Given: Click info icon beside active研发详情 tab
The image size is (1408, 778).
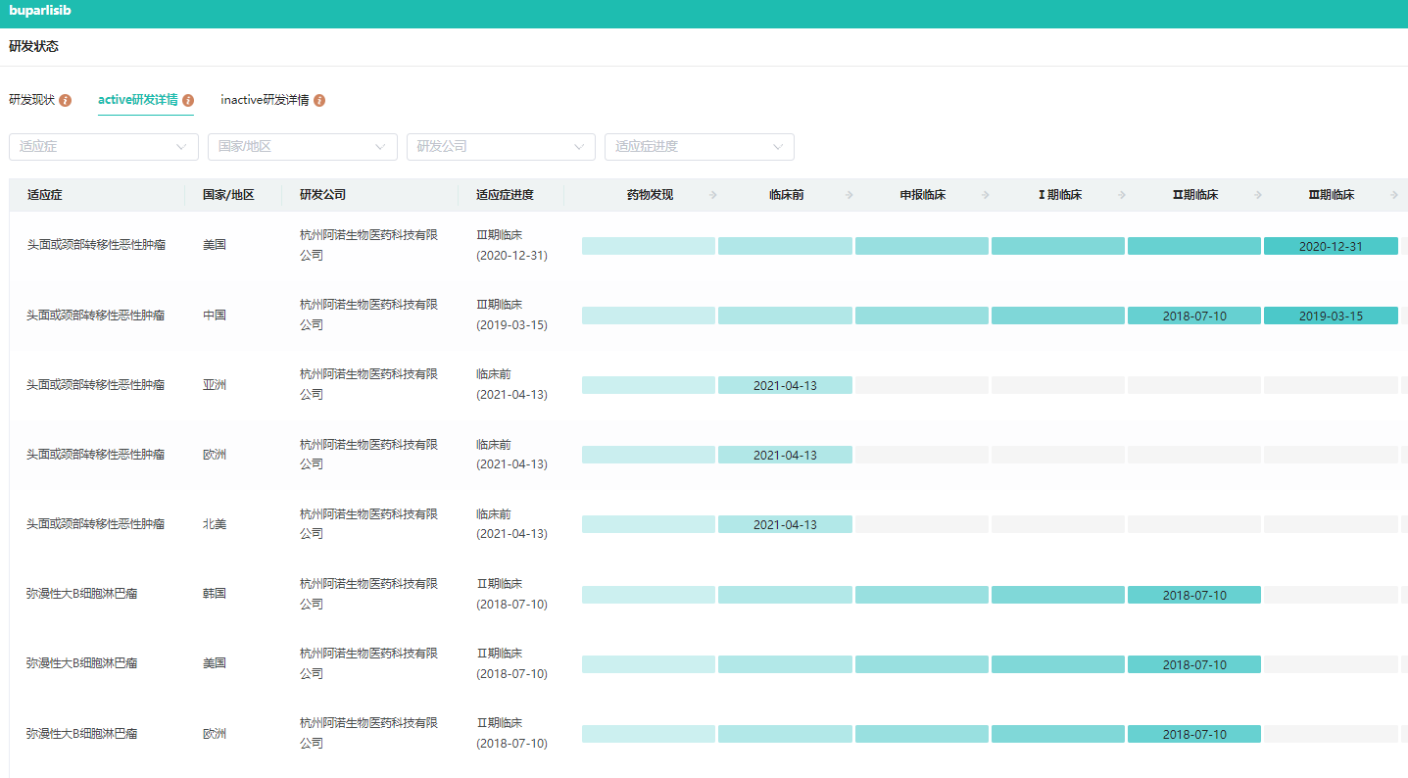Looking at the screenshot, I should point(188,100).
